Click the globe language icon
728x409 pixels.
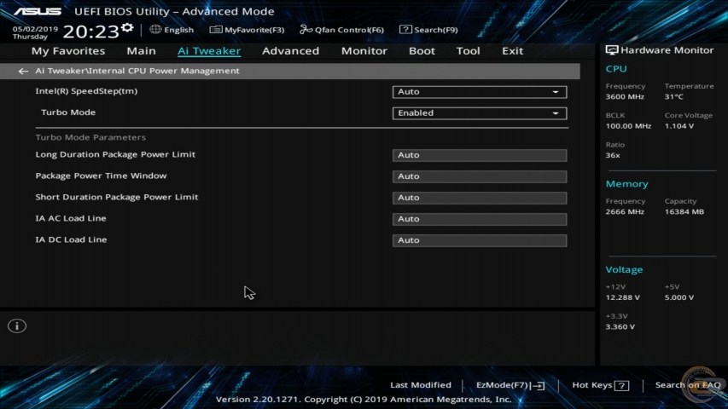coord(155,29)
